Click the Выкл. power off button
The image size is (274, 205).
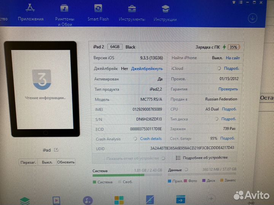click(x=47, y=162)
